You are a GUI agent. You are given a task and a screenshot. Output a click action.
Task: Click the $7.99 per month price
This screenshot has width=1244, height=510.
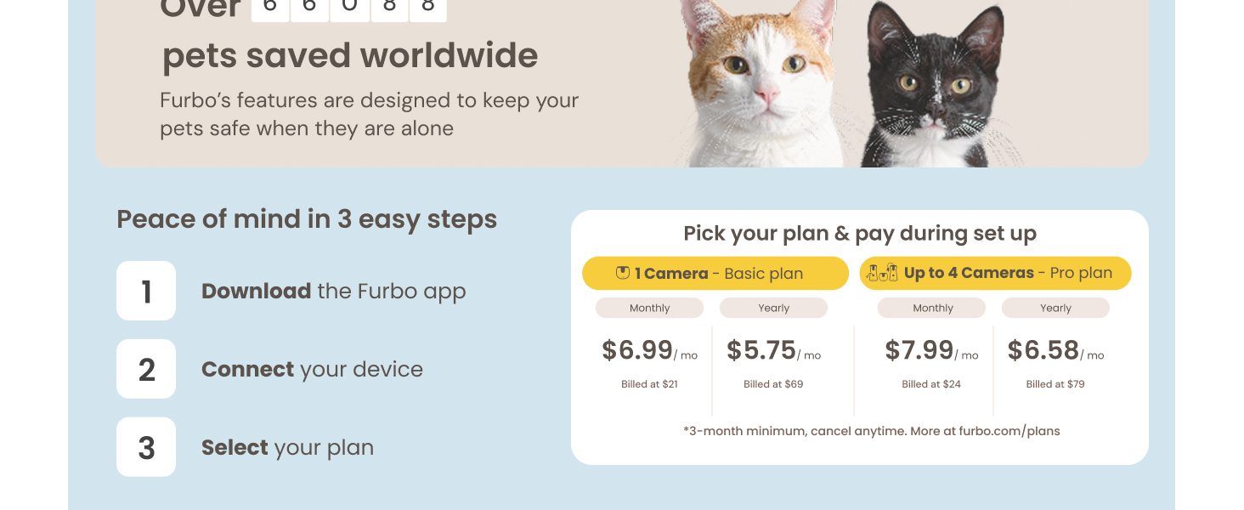click(x=931, y=350)
